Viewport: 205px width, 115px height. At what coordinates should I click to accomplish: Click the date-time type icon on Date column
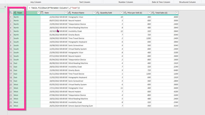[42, 13]
